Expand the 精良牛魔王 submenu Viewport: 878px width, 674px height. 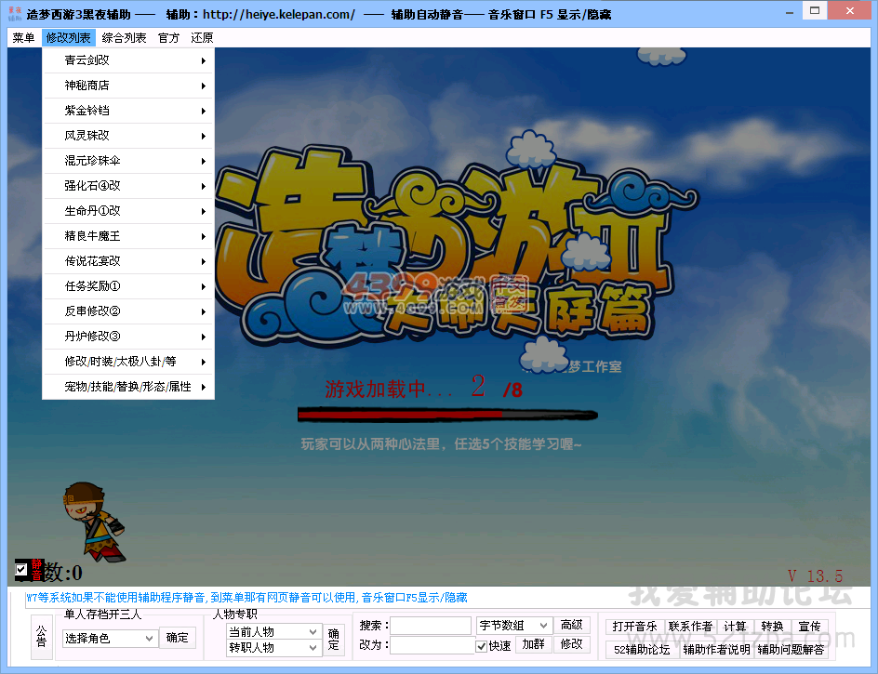pos(128,236)
